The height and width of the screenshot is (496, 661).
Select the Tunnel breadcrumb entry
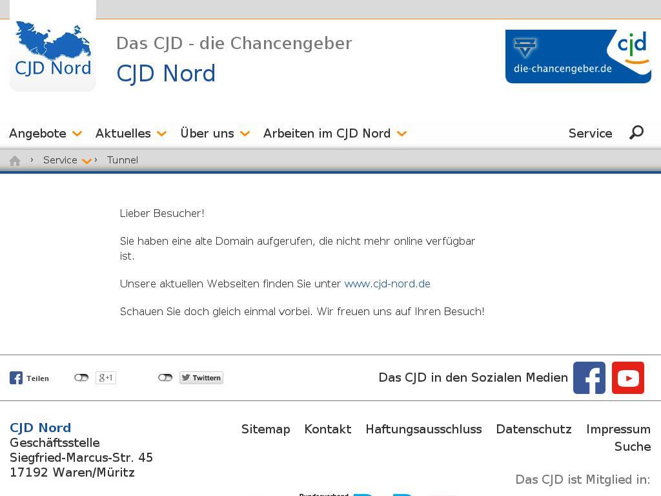[x=122, y=160]
